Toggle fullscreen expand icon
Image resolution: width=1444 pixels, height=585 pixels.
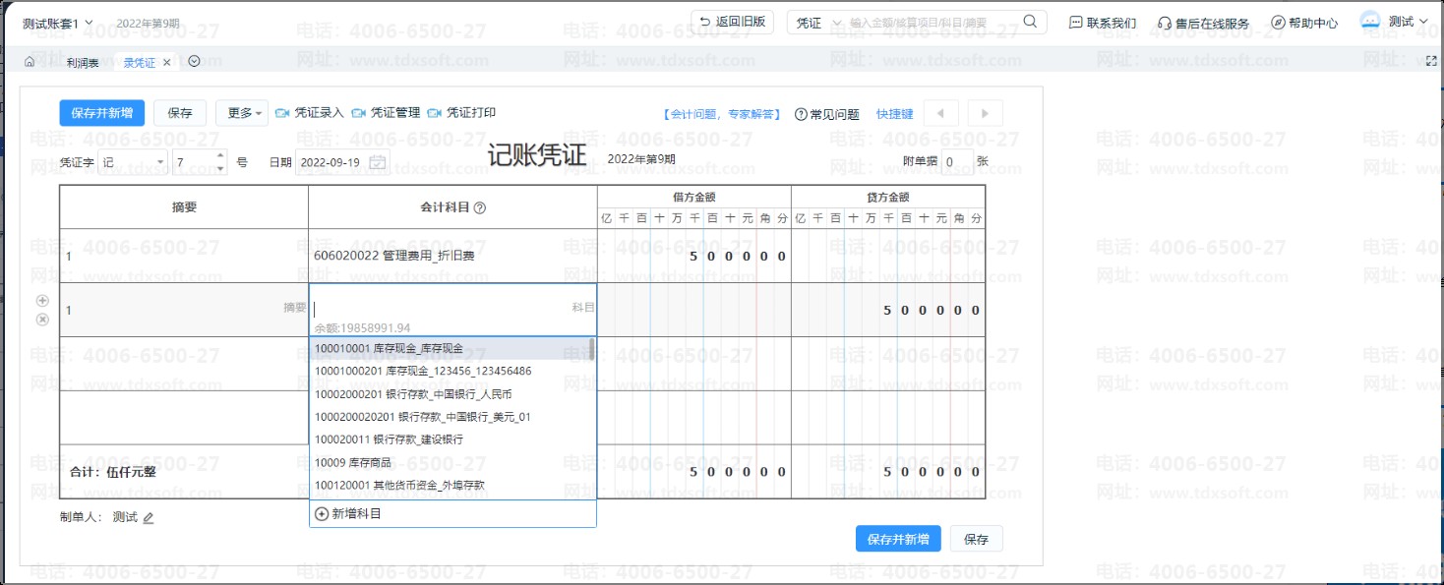1431,61
